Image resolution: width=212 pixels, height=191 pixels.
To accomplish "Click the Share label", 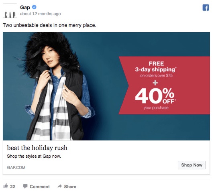I will point(70,187).
